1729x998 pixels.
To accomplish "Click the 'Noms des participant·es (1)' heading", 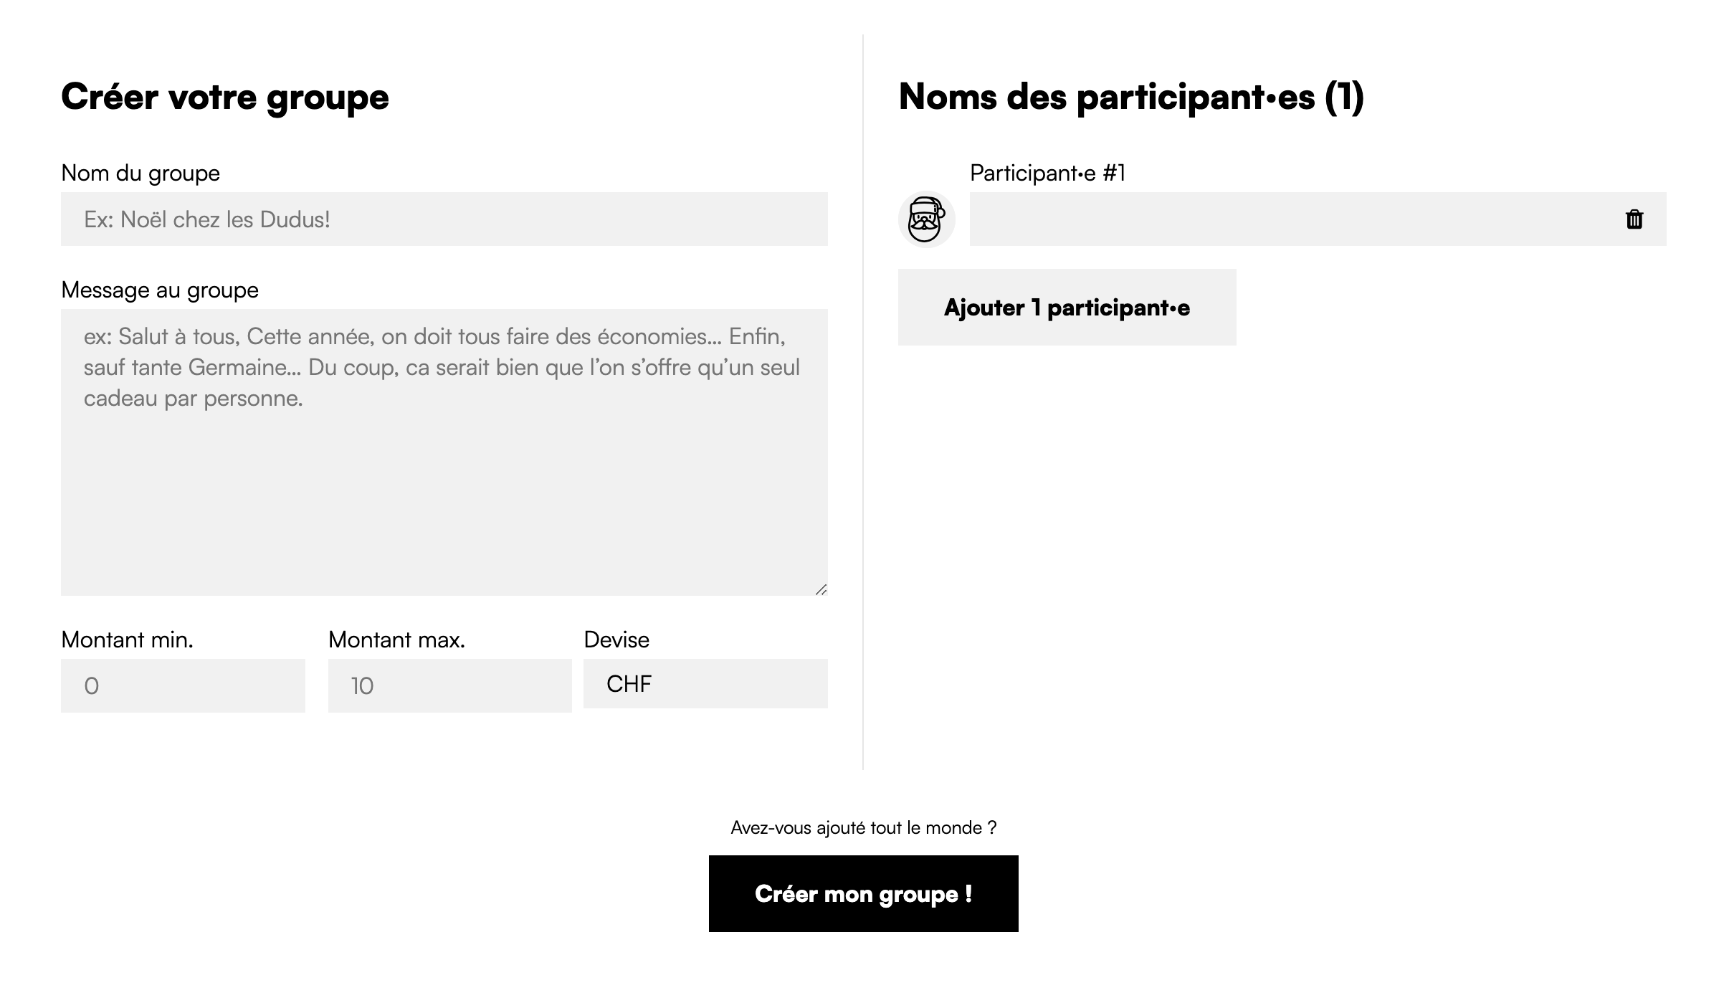I will [1131, 97].
